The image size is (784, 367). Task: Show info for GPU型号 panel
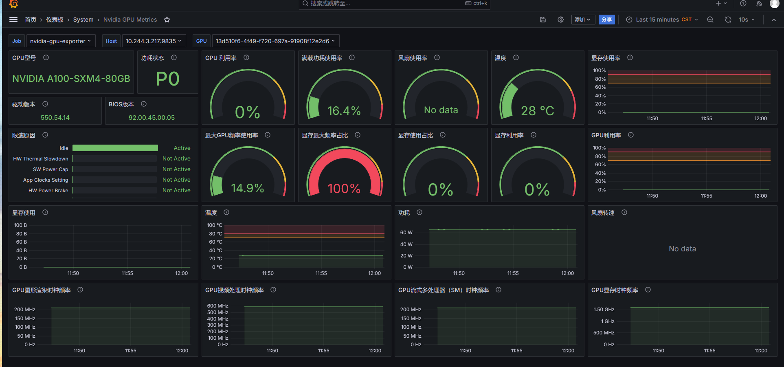click(x=46, y=58)
